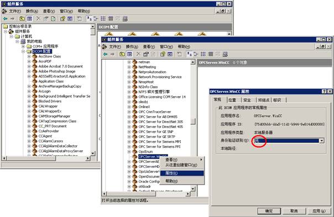Click the computer icon at toolbar end of front window

coord(225,54)
